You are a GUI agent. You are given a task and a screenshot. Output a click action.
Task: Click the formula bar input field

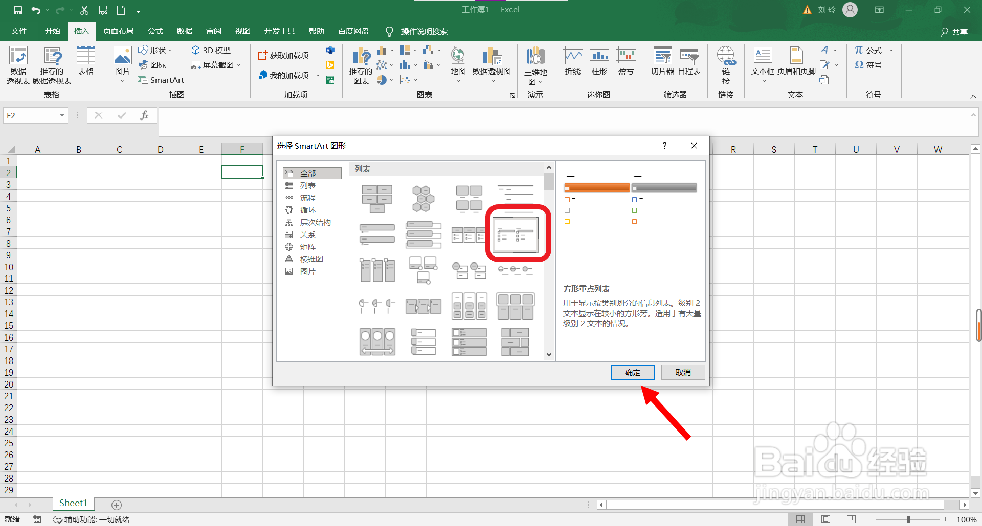pos(565,122)
